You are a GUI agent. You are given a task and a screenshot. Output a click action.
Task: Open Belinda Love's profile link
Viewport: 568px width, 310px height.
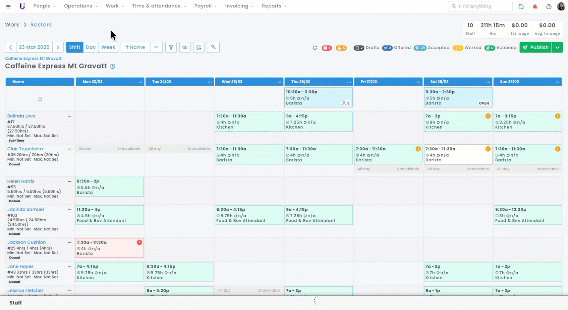[x=21, y=116]
